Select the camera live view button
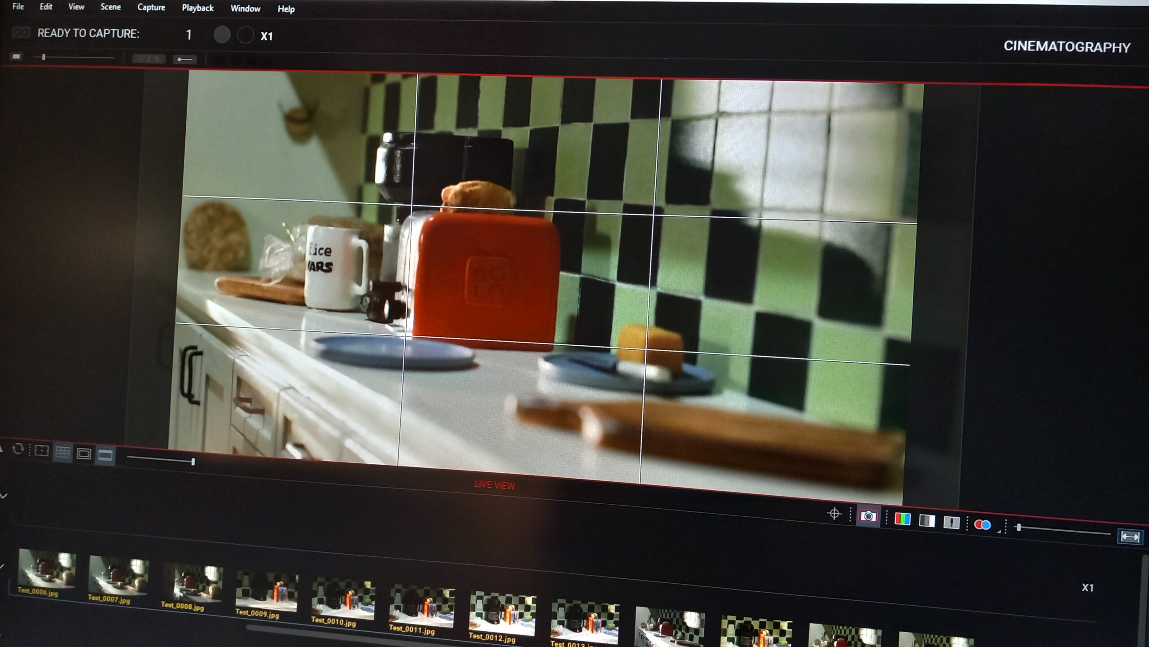 (x=868, y=516)
